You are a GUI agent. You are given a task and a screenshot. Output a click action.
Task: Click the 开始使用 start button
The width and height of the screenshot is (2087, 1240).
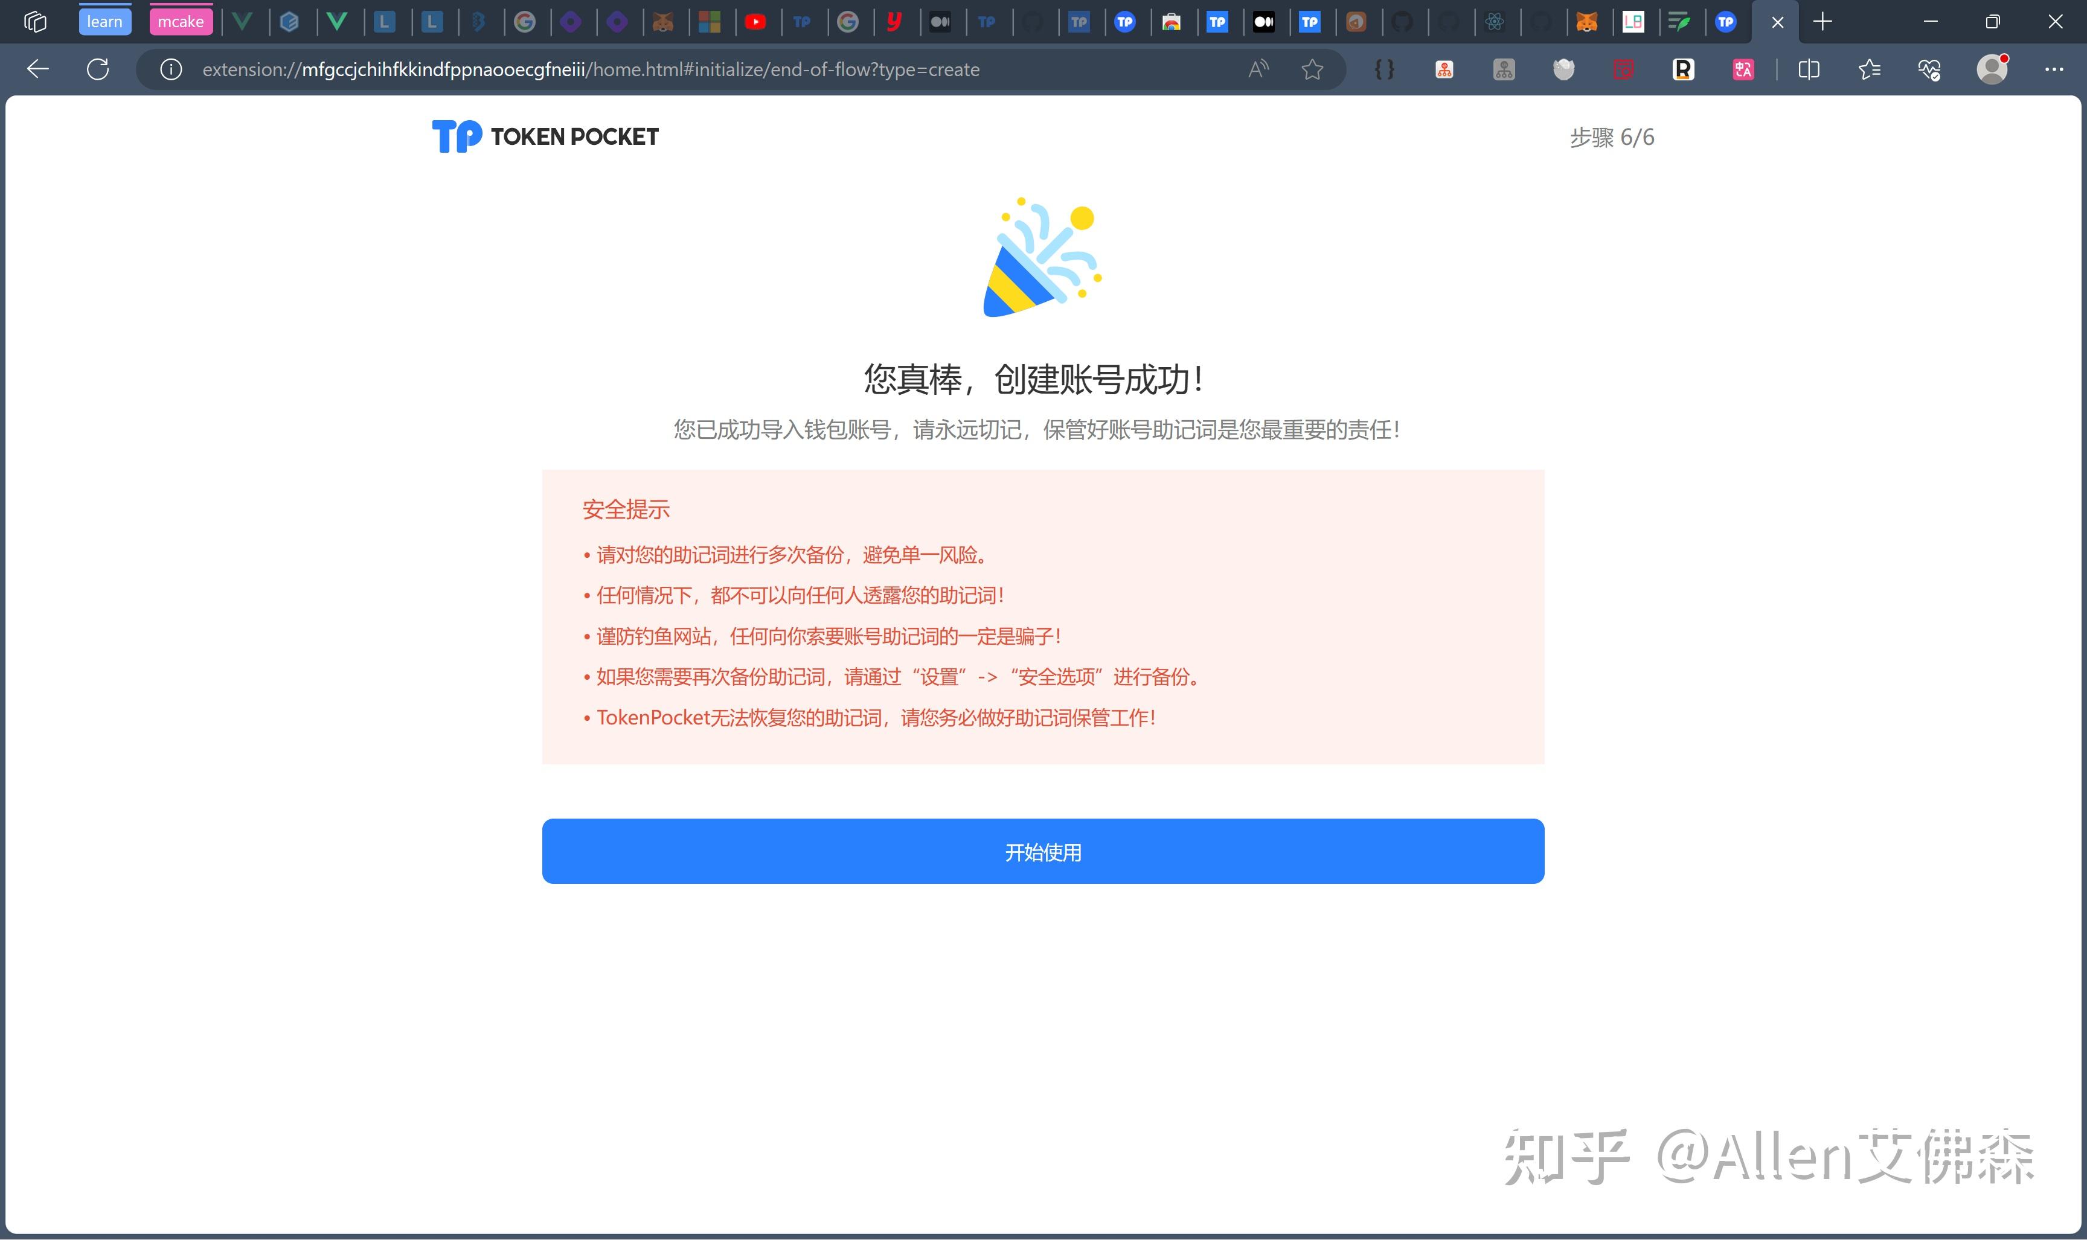[1043, 852]
